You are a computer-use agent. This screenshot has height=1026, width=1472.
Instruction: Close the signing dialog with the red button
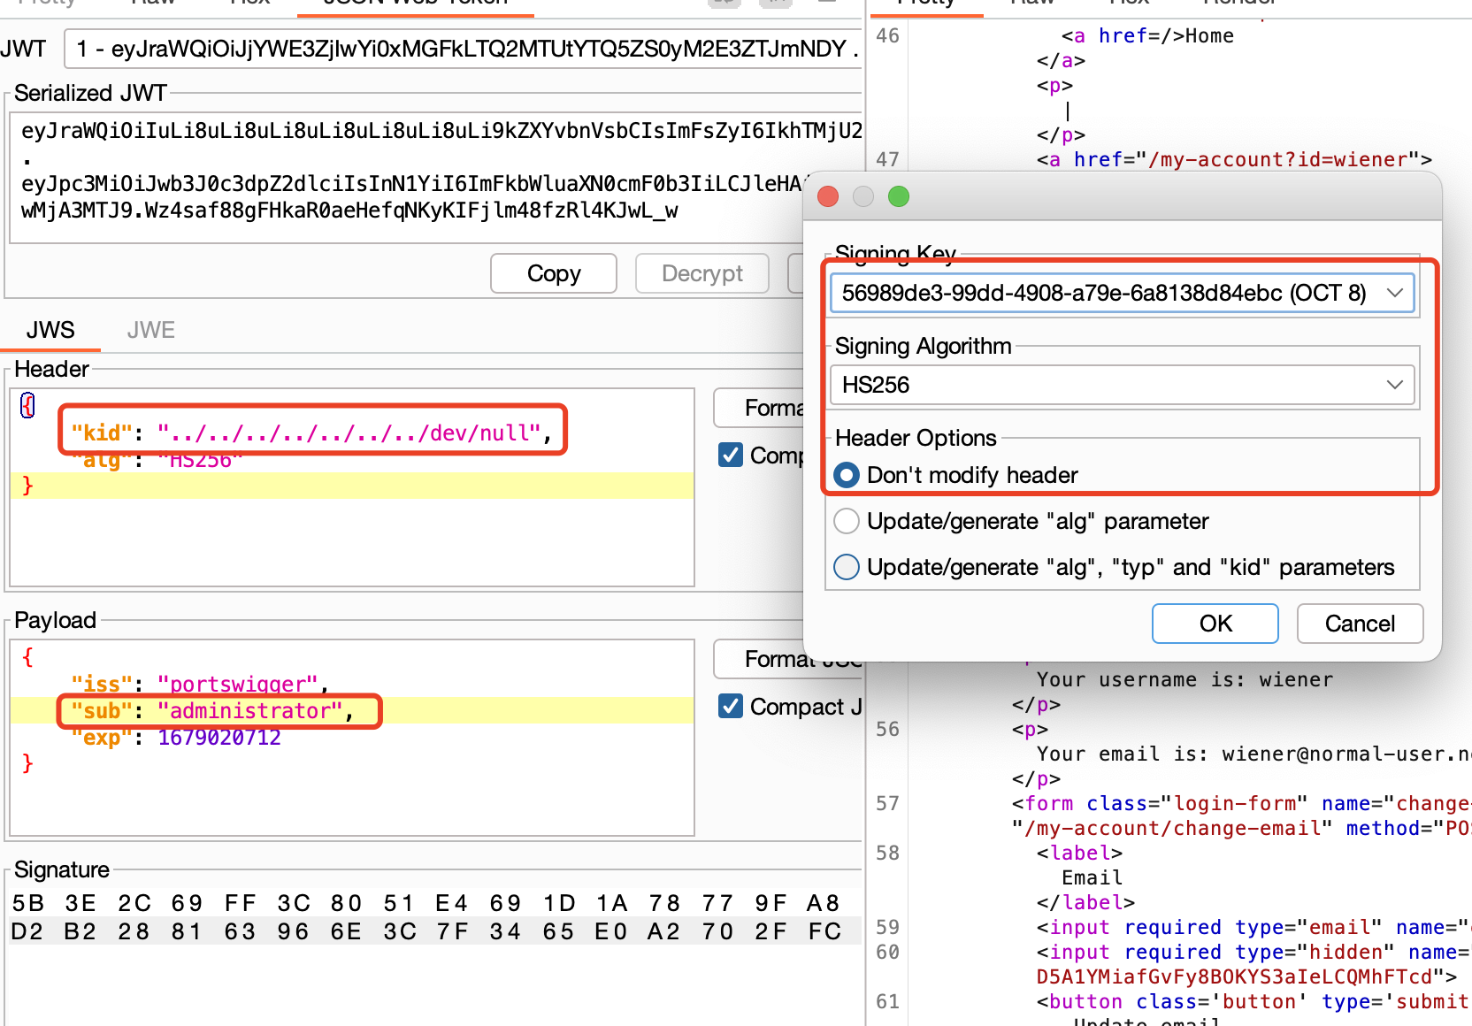tap(828, 196)
